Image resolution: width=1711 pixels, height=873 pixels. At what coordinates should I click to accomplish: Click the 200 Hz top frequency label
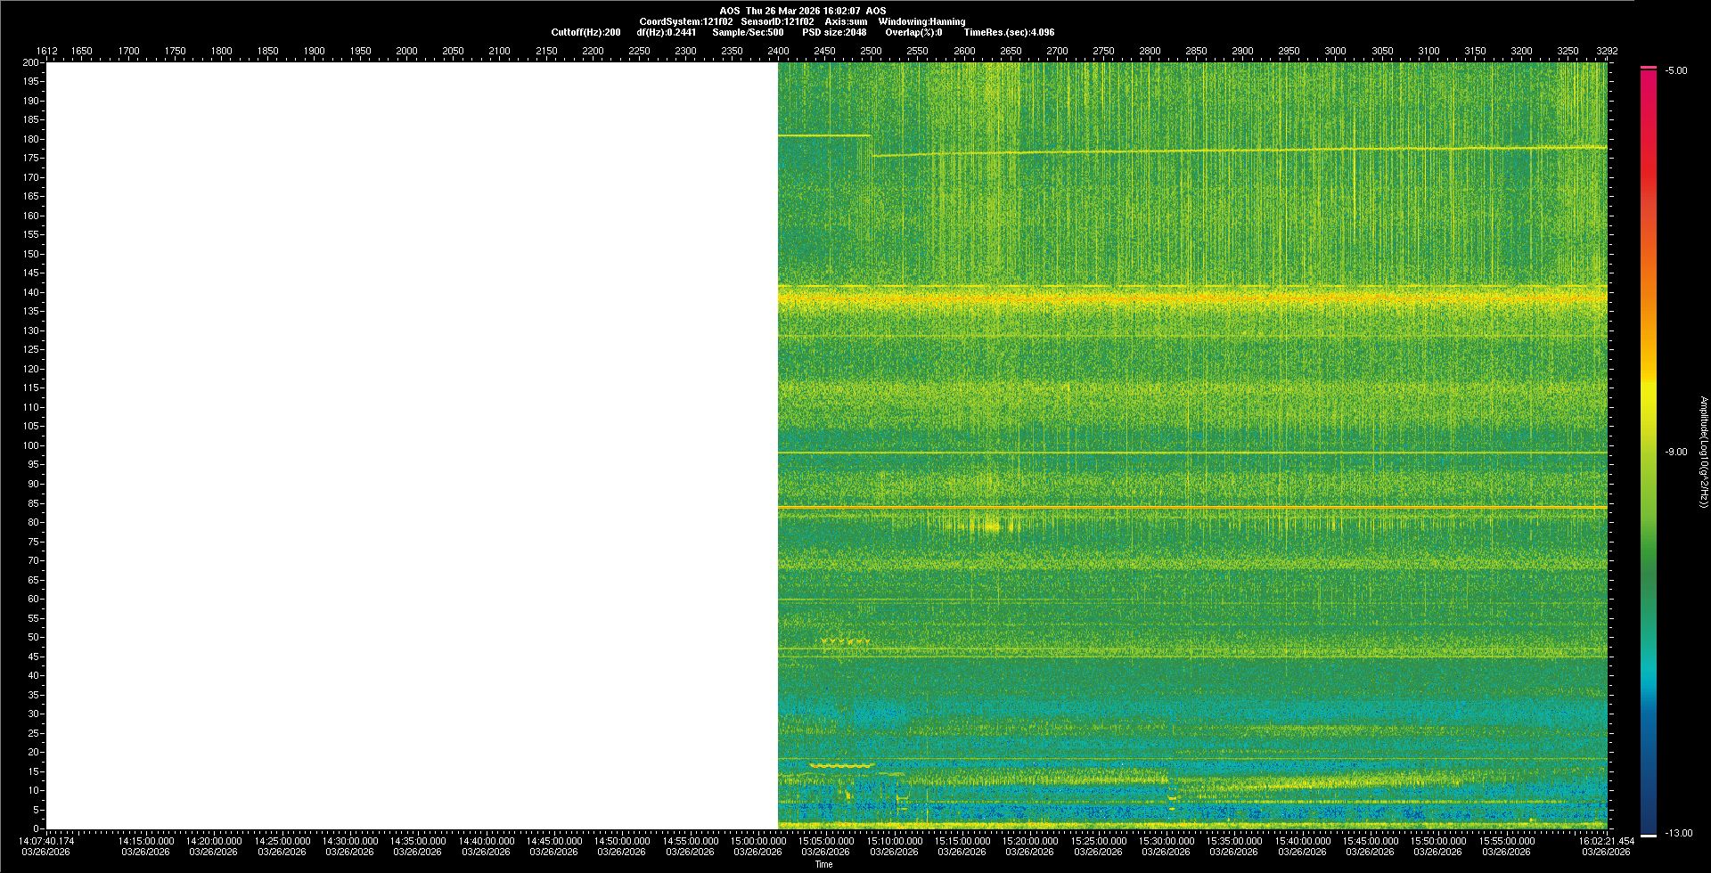pos(31,62)
